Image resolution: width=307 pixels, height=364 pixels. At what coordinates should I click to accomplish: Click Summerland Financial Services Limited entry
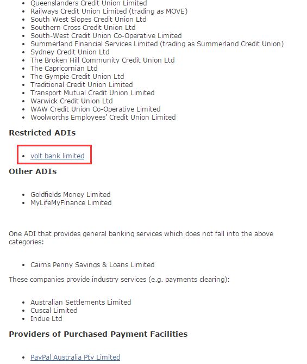(x=157, y=44)
